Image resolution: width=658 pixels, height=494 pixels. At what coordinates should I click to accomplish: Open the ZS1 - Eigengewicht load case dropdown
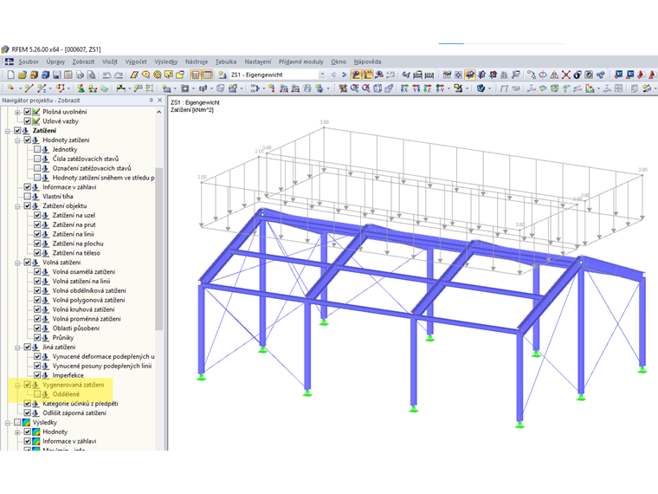(x=322, y=75)
